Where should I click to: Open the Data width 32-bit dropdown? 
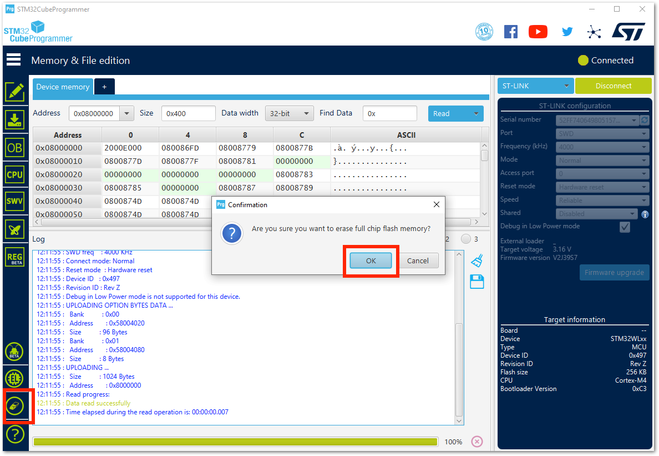290,113
